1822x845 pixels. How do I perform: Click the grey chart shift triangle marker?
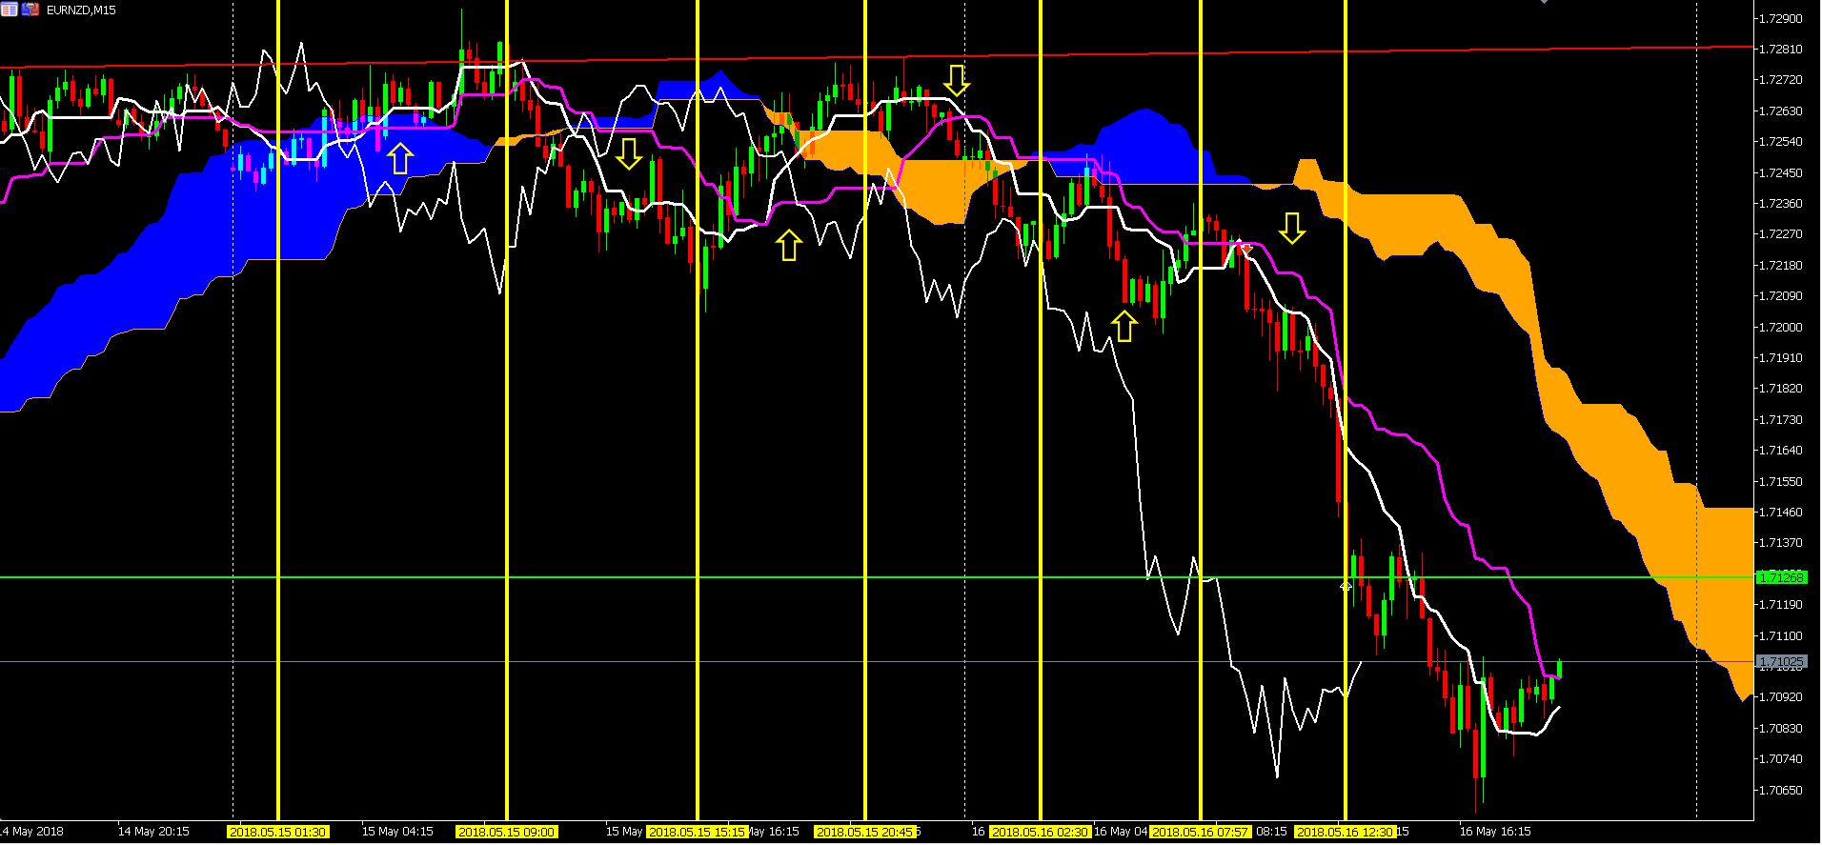click(x=1544, y=2)
